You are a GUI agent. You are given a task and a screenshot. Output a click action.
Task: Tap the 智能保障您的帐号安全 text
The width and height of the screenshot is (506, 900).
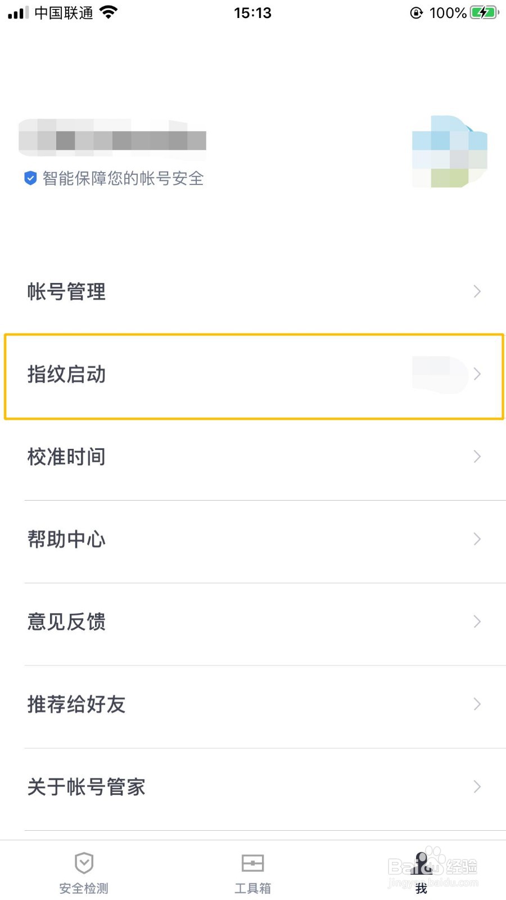tap(123, 178)
